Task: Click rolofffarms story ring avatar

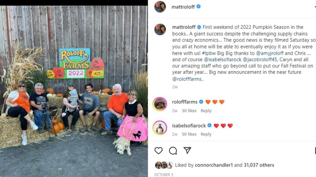Action: (x=160, y=104)
